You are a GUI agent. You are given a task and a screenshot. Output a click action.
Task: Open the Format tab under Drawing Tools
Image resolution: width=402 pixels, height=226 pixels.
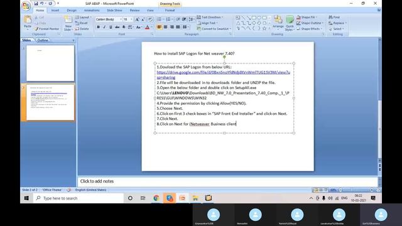pyautogui.click(x=170, y=11)
